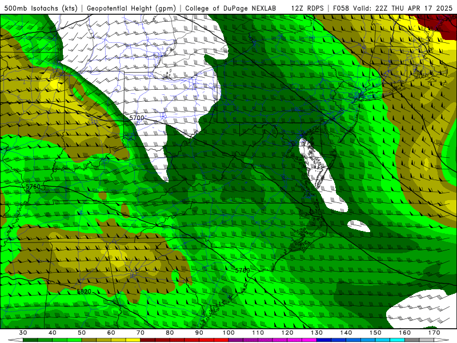Select the bright yellow 65-70 kt legend swatch
Image resolution: width=457 pixels, height=343 pixels.
(x=133, y=340)
